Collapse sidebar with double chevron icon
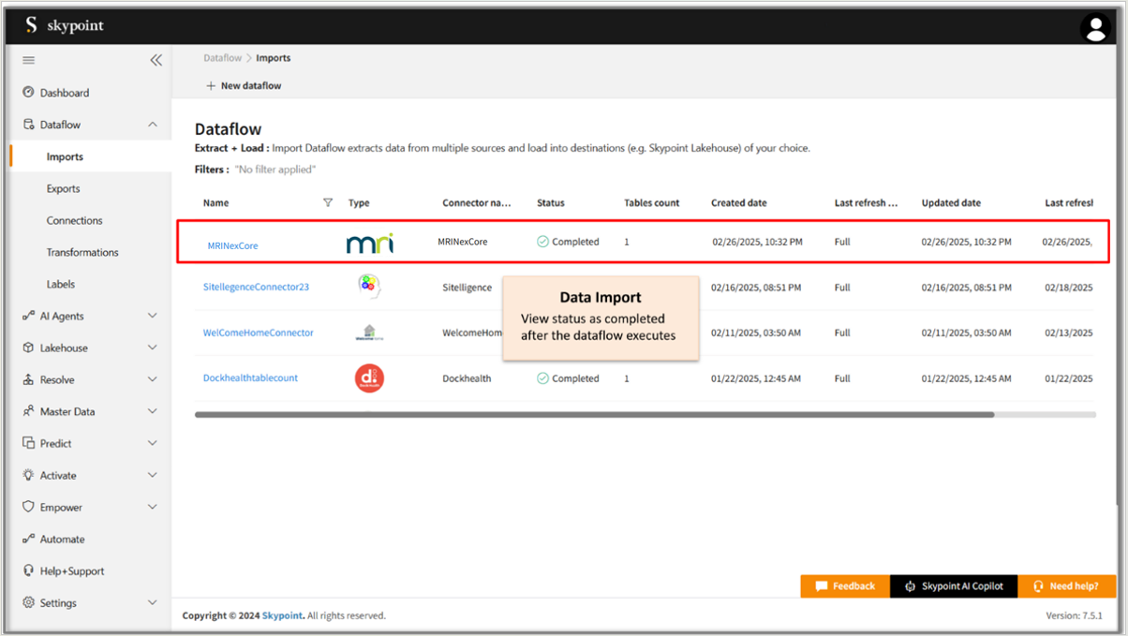 click(156, 60)
